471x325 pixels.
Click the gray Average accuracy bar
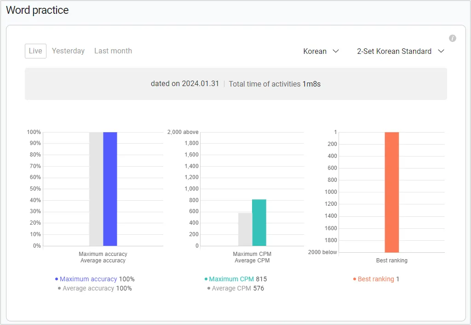[96, 189]
